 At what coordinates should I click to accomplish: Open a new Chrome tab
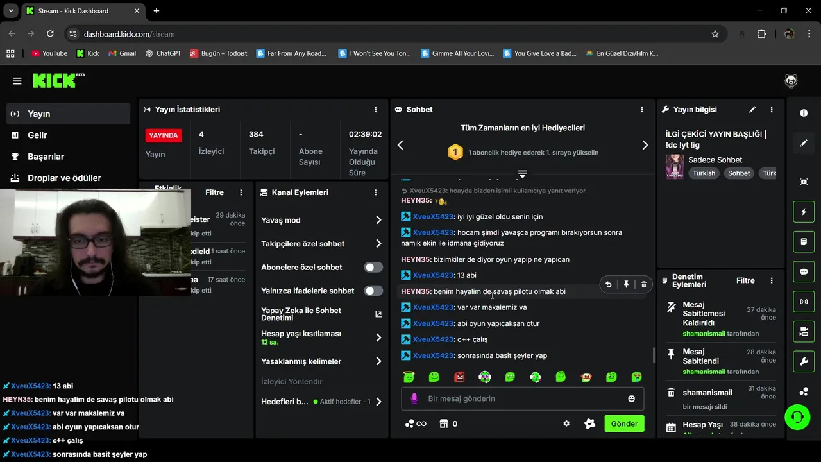coord(157,11)
